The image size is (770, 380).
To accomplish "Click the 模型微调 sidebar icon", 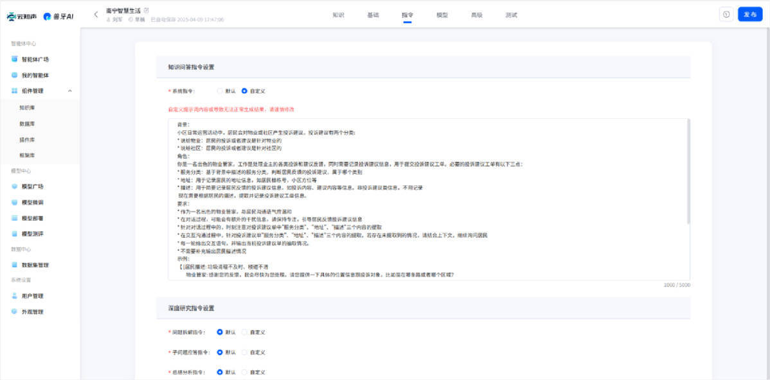I will click(14, 202).
